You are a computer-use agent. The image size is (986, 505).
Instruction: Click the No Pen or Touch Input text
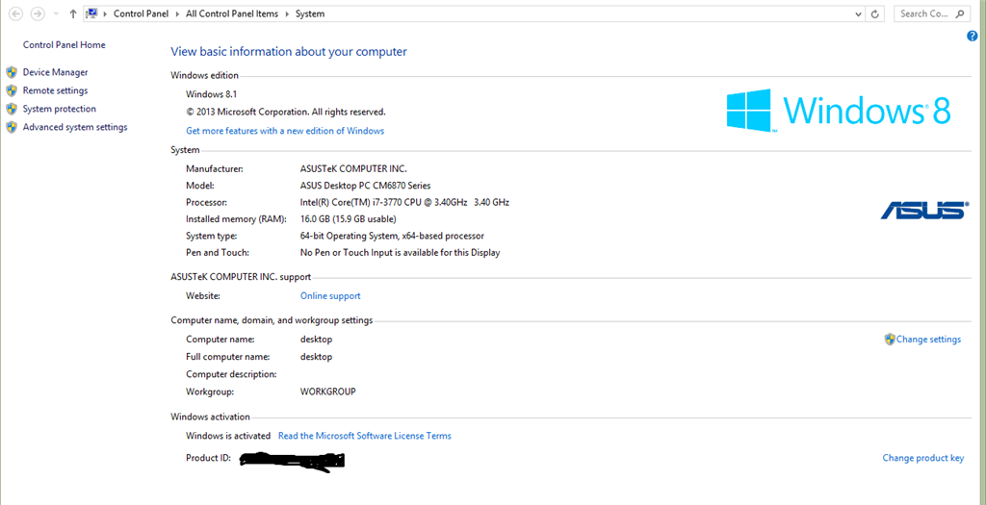[400, 252]
